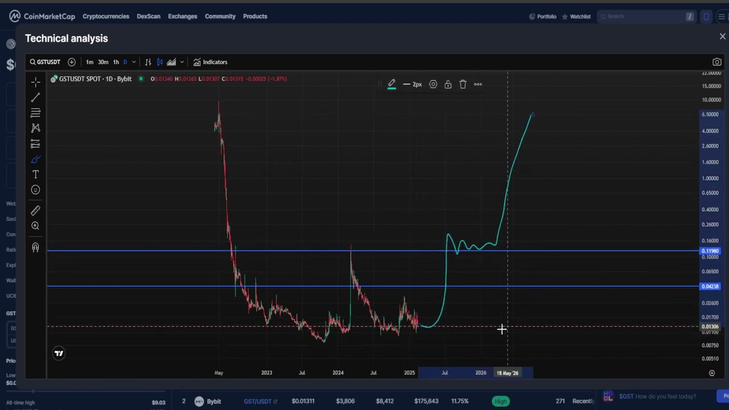
Task: Take a chart snapshot with camera icon
Action: point(717,62)
